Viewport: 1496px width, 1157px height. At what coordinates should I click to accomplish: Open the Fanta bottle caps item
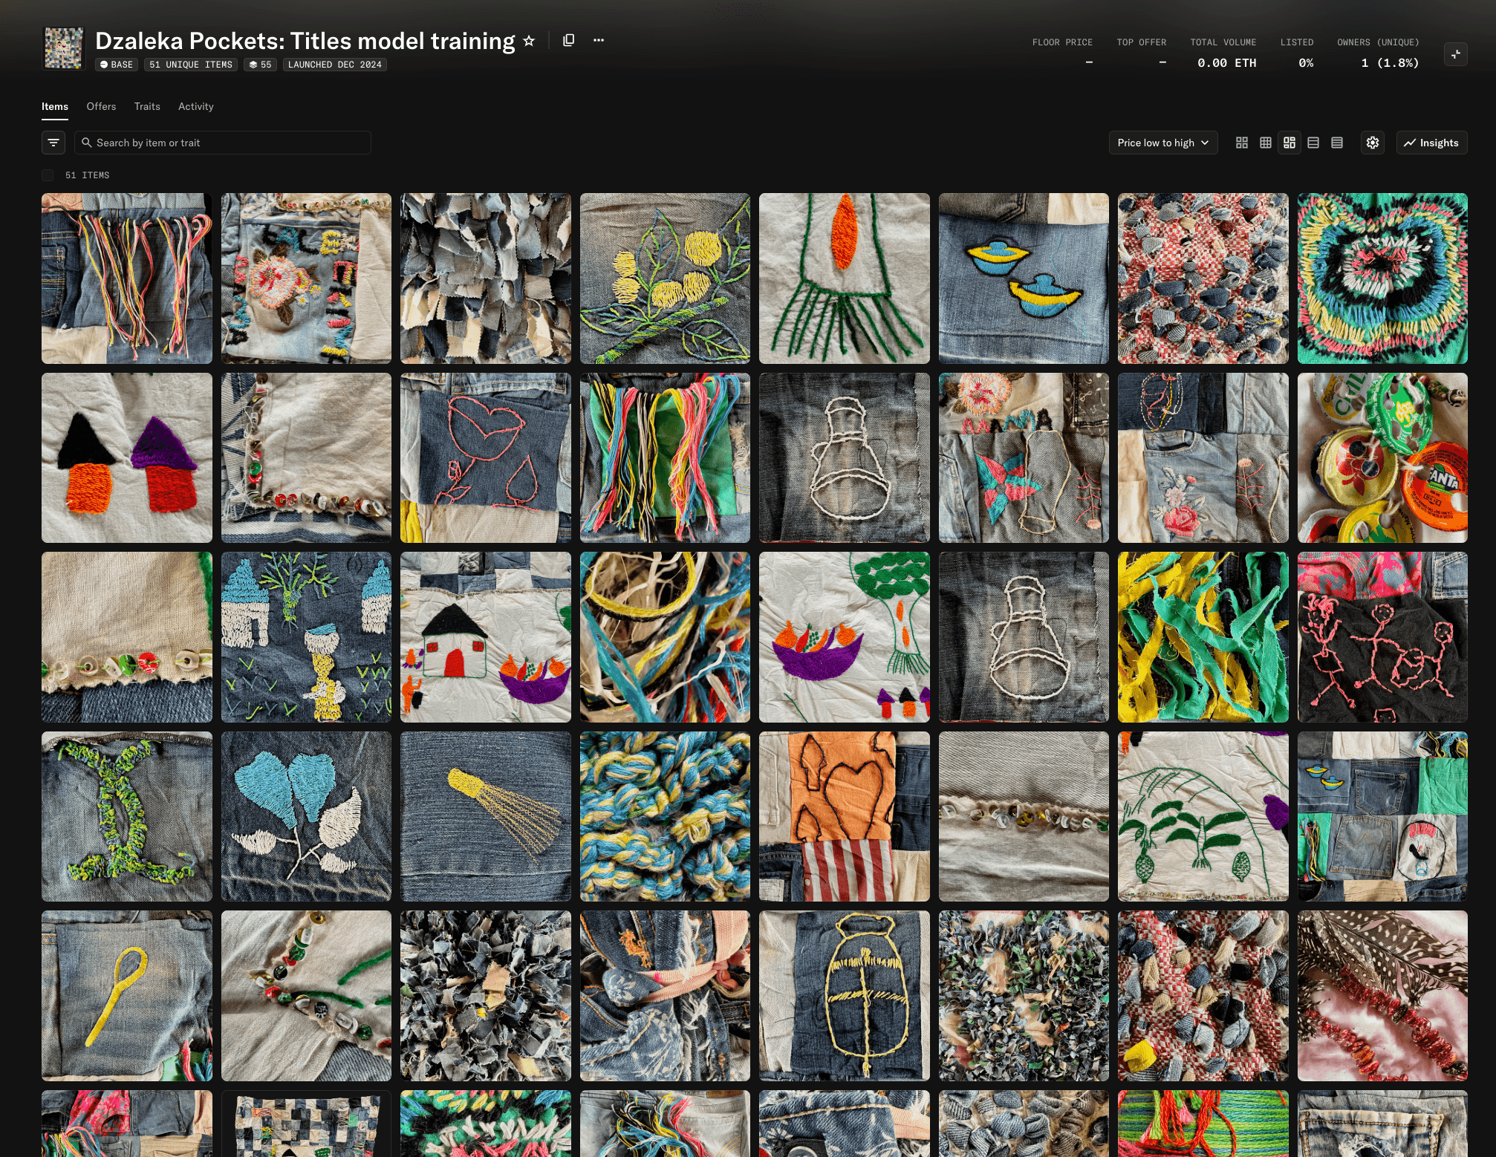pos(1382,457)
